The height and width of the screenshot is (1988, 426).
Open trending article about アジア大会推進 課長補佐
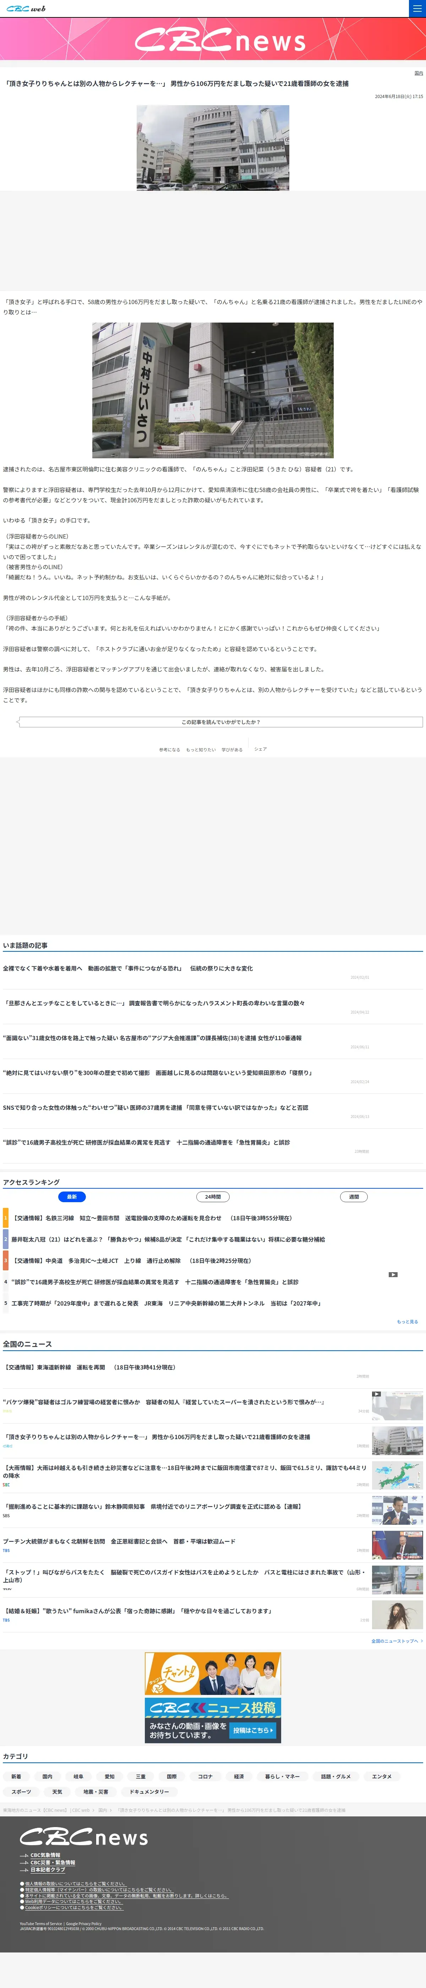pos(152,1038)
